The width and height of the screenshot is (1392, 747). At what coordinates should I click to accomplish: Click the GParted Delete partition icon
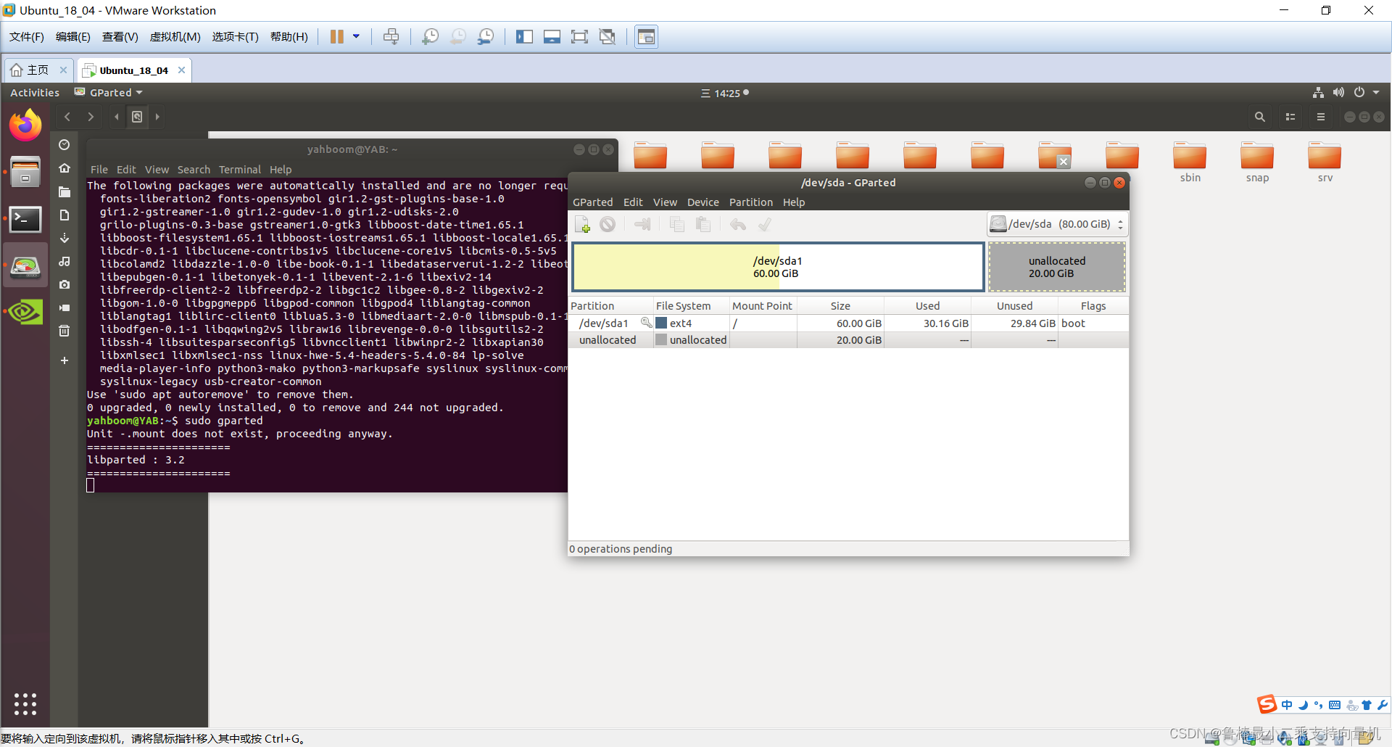point(608,225)
